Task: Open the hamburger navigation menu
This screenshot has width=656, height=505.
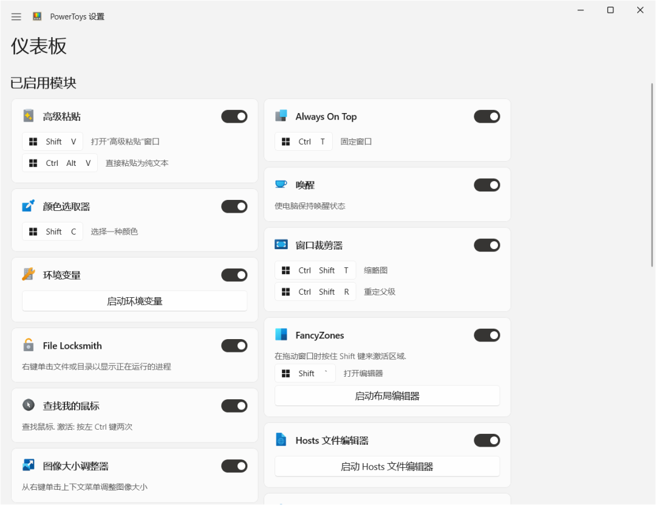Action: (16, 17)
